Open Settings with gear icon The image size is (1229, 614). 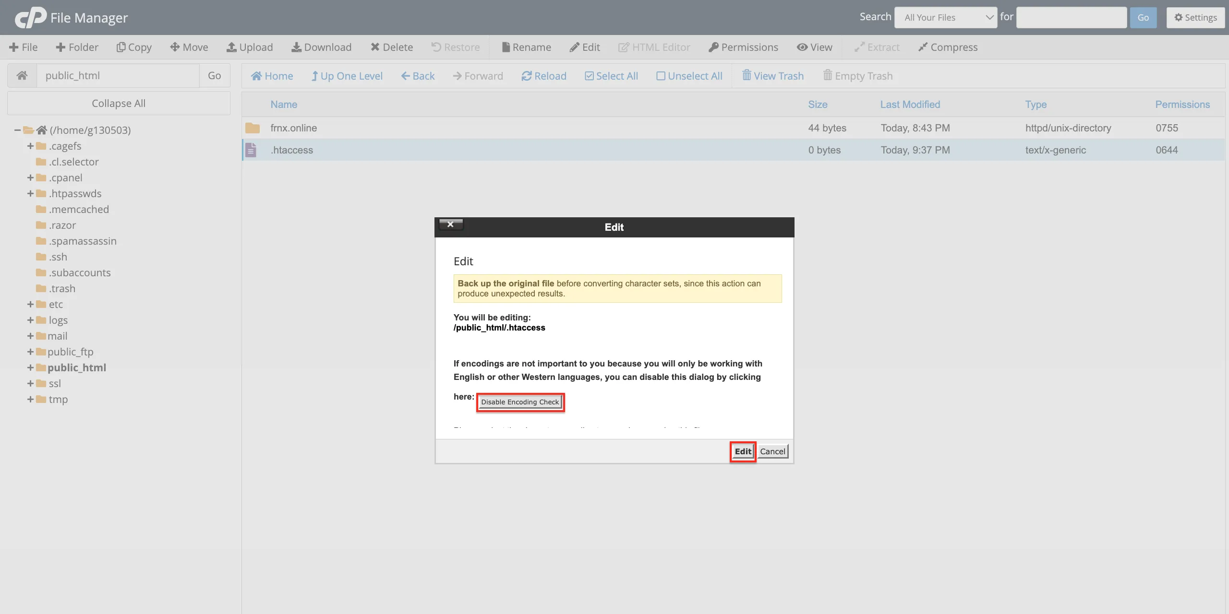click(1195, 18)
